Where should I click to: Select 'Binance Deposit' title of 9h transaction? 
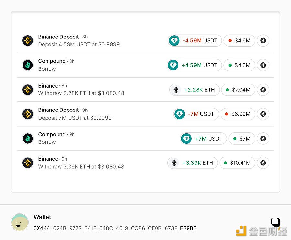(59, 110)
